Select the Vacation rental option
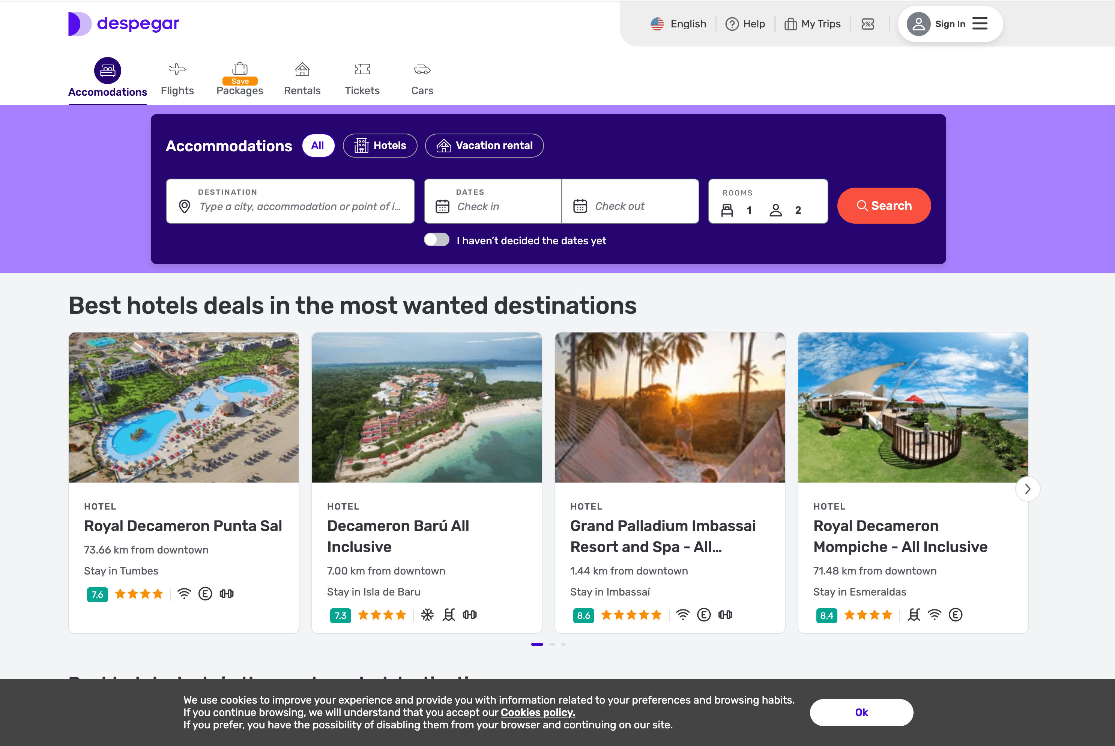This screenshot has width=1115, height=746. coord(484,146)
